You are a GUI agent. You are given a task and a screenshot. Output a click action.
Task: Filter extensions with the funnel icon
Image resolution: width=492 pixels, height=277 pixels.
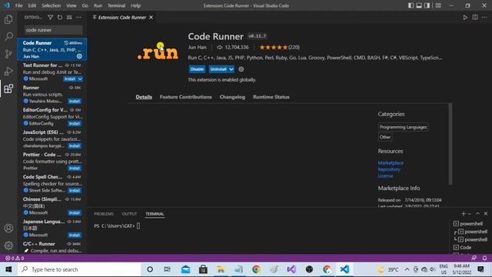(50, 17)
